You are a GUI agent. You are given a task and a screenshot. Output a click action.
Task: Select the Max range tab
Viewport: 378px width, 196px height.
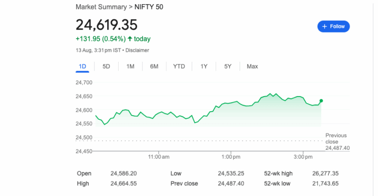(x=252, y=66)
